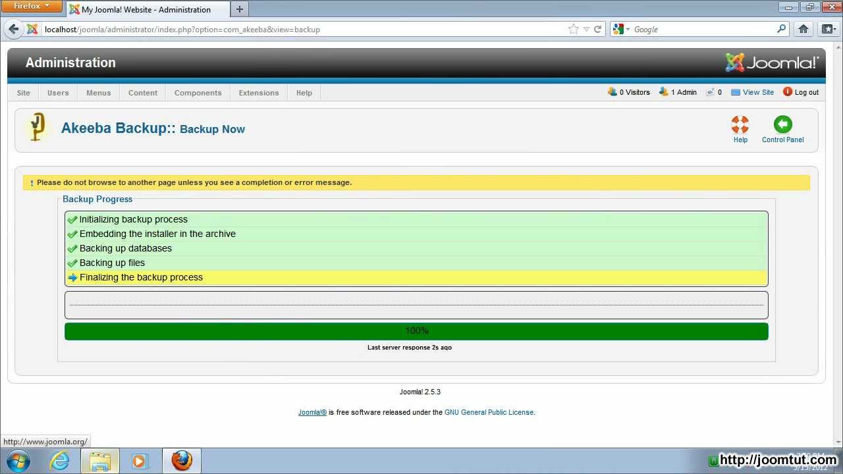
Task: Click Finalizing the backup process step
Action: click(416, 277)
